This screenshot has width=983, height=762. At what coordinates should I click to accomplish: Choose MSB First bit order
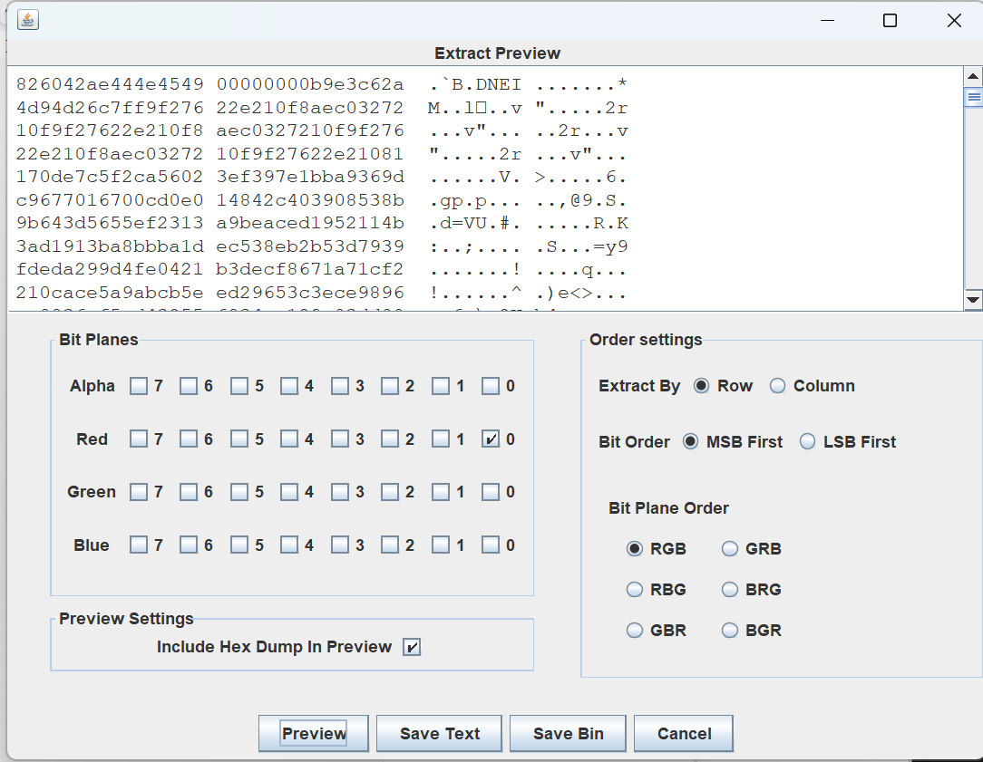(x=690, y=441)
